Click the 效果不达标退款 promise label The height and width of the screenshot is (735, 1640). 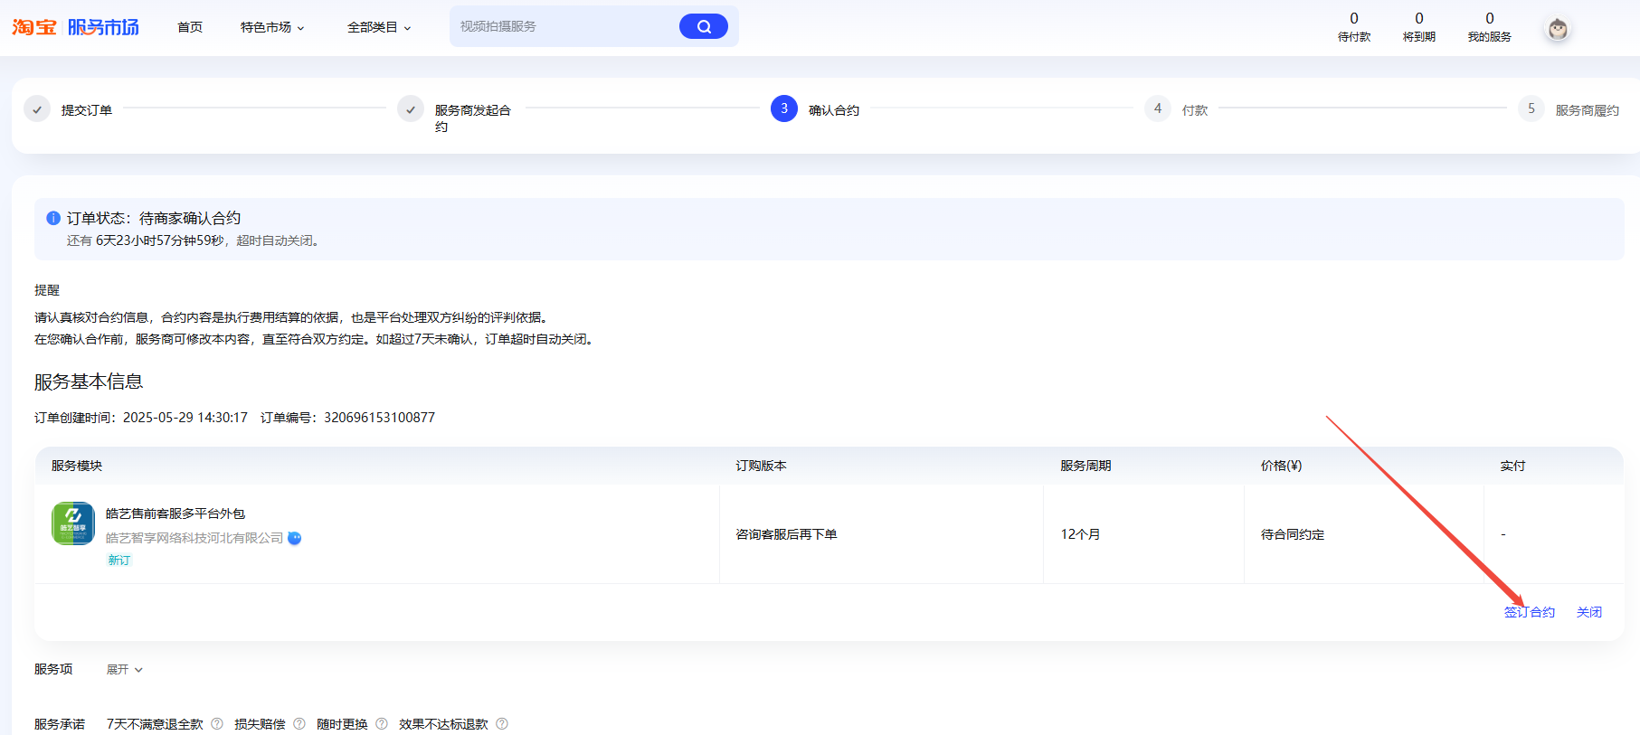tap(443, 724)
